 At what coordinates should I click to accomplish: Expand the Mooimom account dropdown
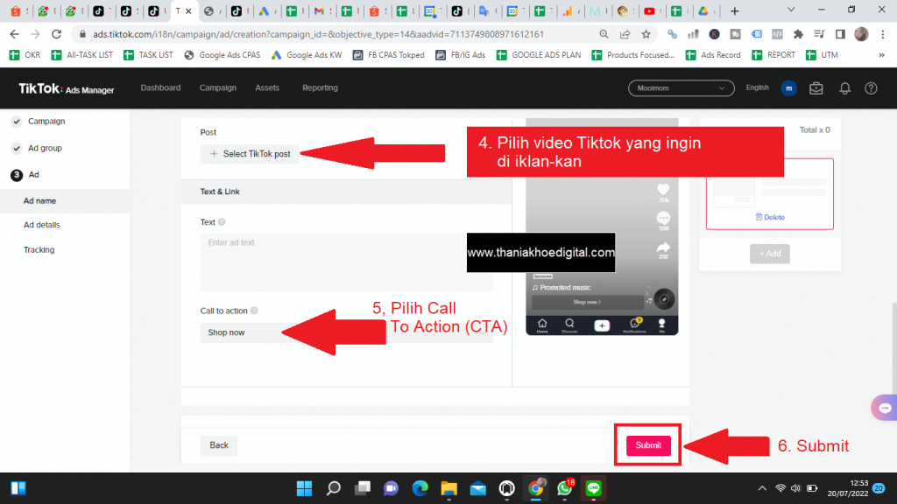pos(681,88)
